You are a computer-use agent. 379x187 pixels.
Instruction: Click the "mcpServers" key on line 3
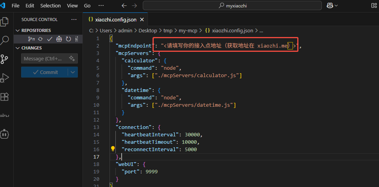[x=133, y=53]
